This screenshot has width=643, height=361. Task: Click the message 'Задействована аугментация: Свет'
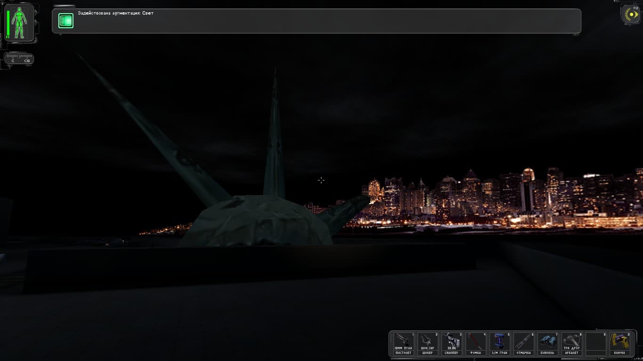point(116,13)
